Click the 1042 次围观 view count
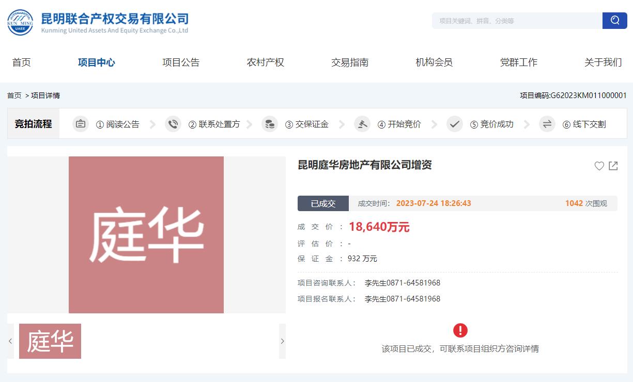The height and width of the screenshot is (382, 633). click(586, 203)
